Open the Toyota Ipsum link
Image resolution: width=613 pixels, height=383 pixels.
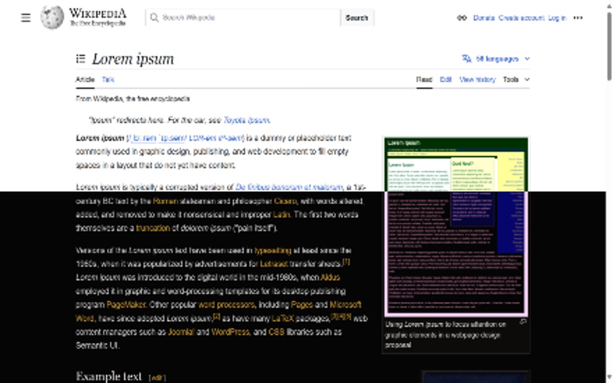(x=246, y=121)
